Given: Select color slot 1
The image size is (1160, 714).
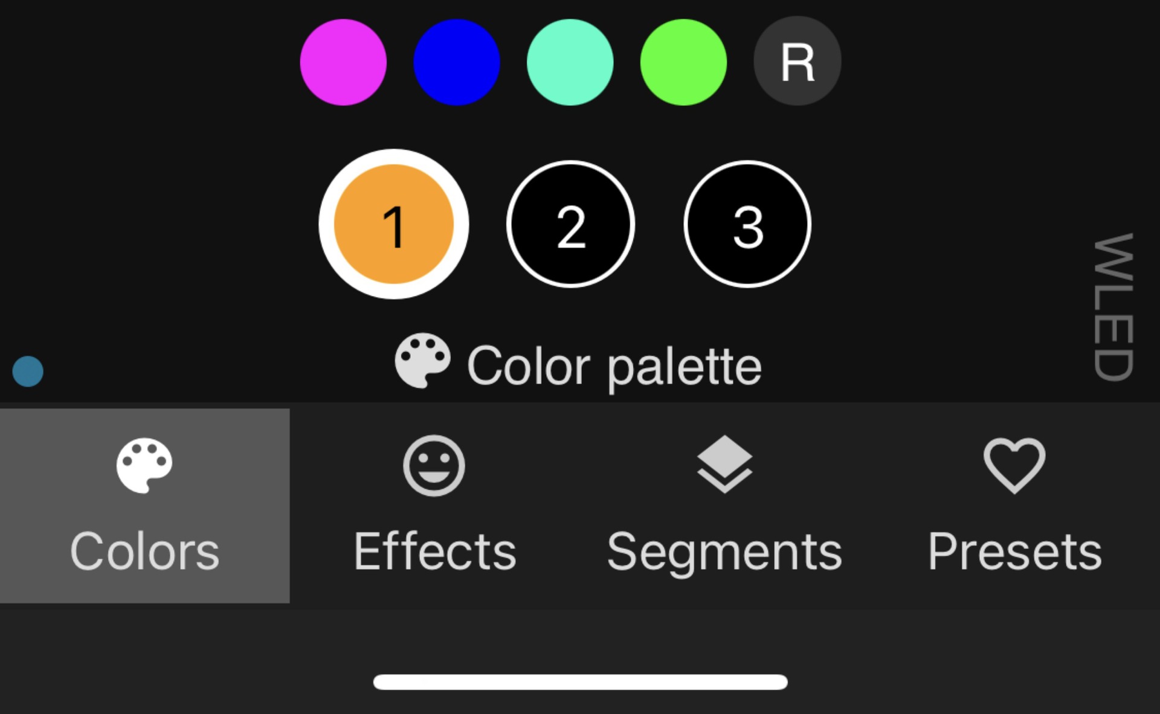Looking at the screenshot, I should tap(394, 224).
